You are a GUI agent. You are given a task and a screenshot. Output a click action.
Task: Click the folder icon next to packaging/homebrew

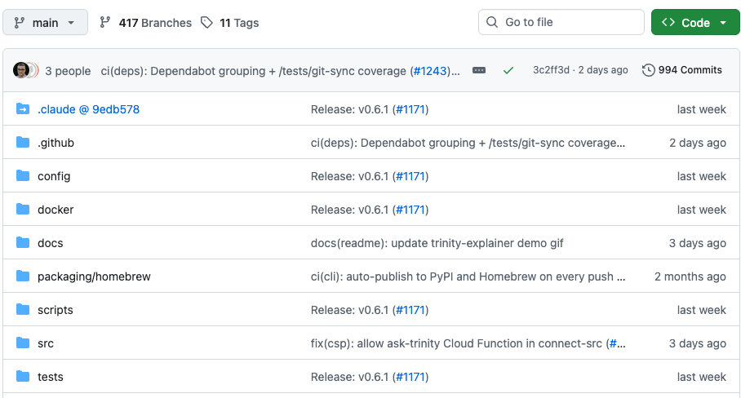pyautogui.click(x=23, y=276)
